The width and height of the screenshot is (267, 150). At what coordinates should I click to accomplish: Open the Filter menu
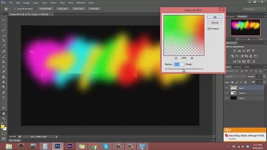(x=62, y=3)
